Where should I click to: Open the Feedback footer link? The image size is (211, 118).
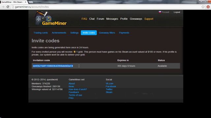pos(74,92)
